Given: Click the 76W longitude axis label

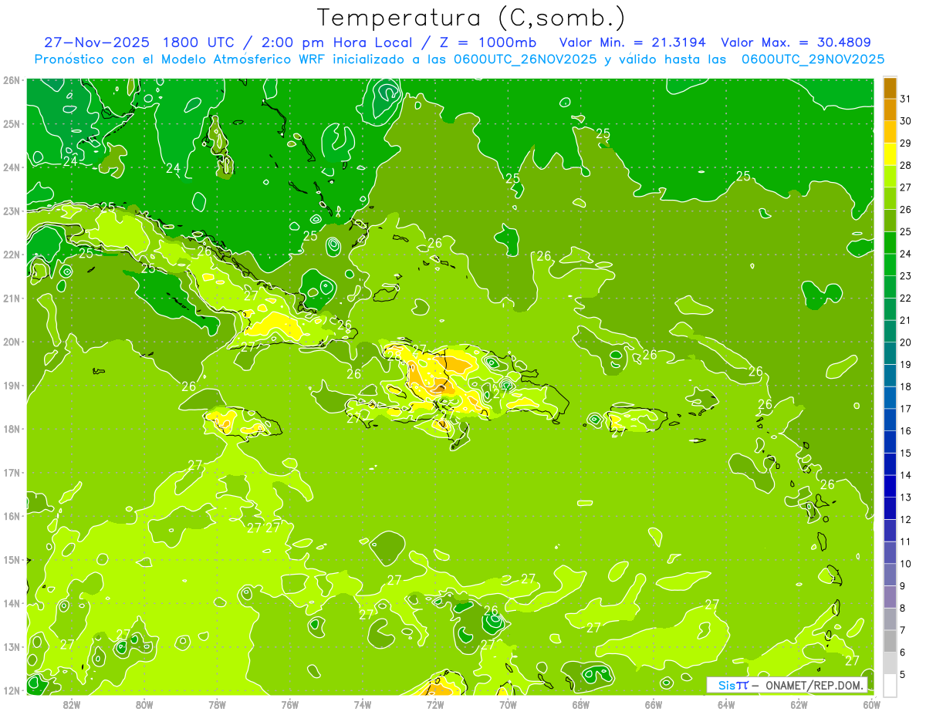Looking at the screenshot, I should [289, 704].
